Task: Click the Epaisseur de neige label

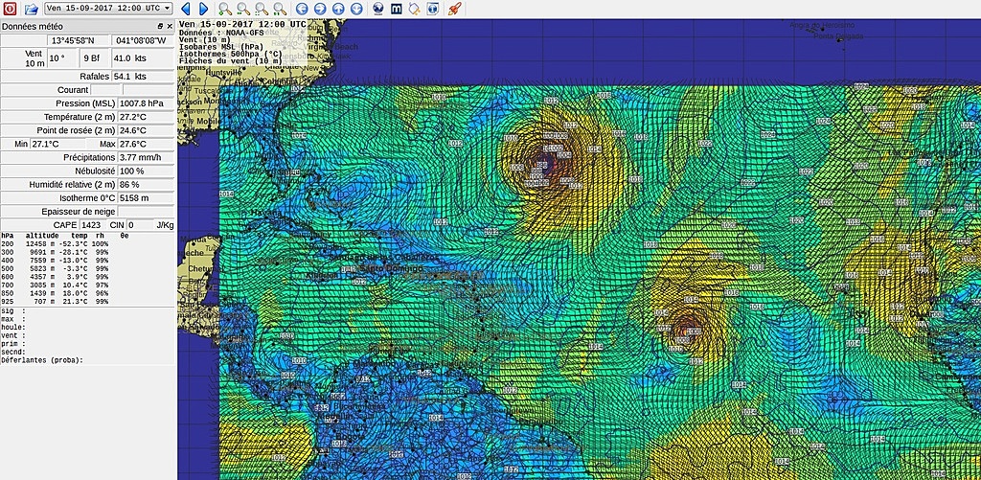Action: (79, 212)
